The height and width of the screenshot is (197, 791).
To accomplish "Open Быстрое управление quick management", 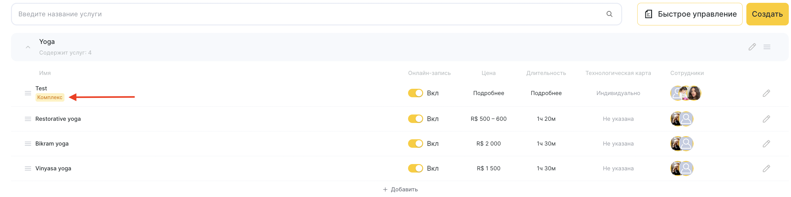I will [x=689, y=14].
